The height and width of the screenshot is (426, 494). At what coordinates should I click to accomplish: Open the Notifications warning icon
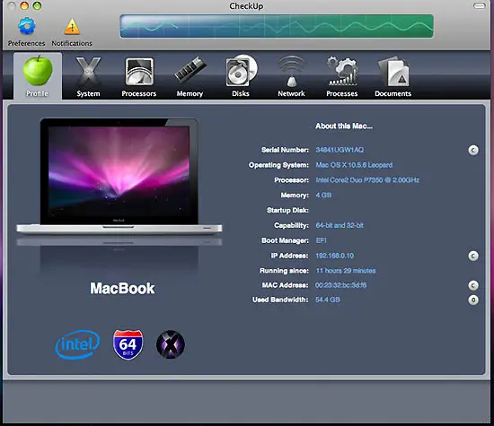tap(72, 26)
